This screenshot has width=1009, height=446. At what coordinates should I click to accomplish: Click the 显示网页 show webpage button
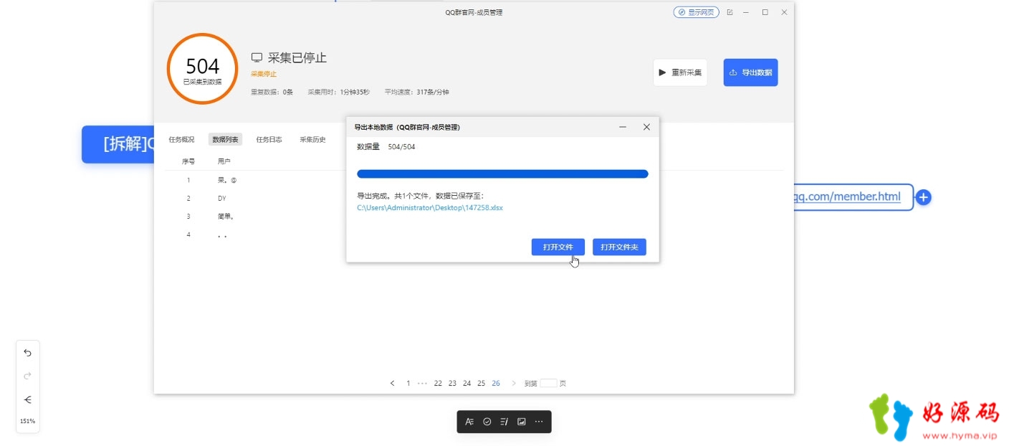point(696,12)
